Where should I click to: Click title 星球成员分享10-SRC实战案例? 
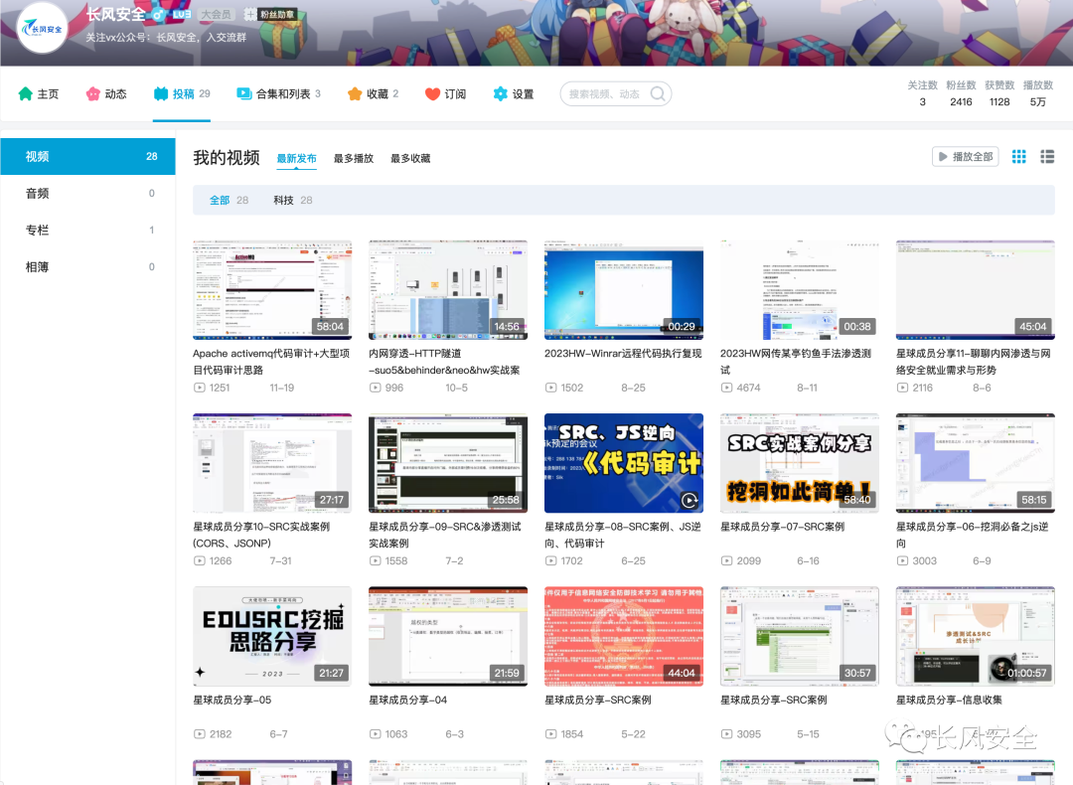tap(261, 535)
